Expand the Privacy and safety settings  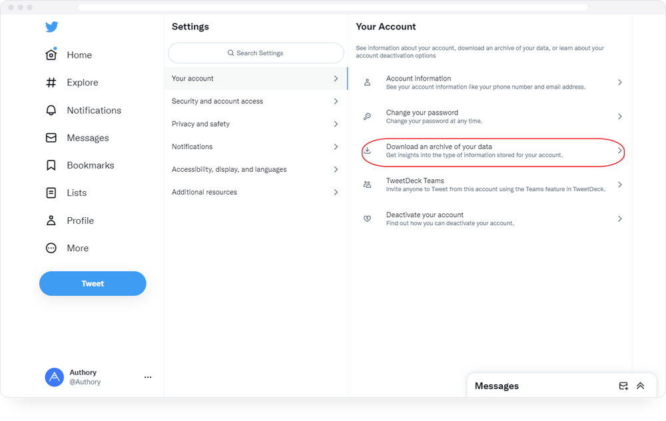256,124
